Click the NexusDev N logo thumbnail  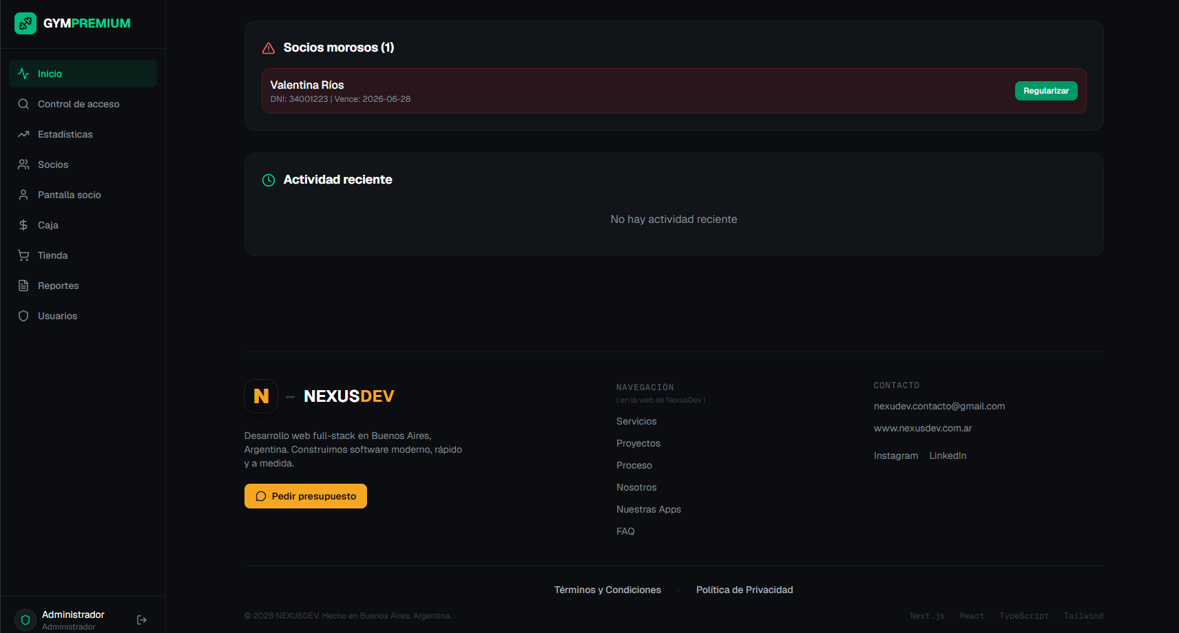tap(261, 396)
